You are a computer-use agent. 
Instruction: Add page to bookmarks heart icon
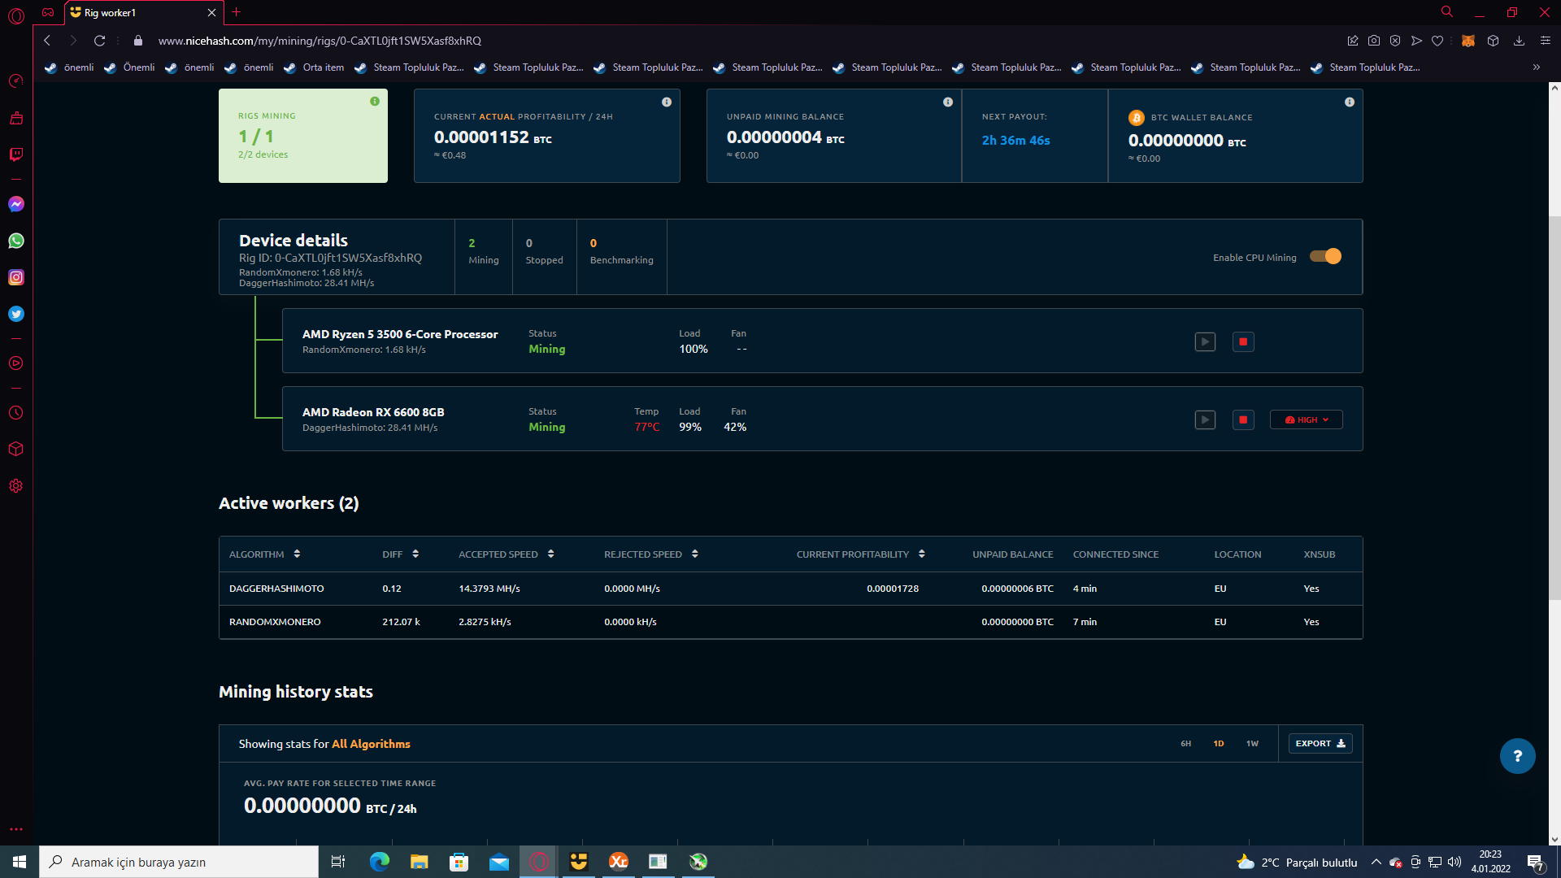tap(1437, 41)
